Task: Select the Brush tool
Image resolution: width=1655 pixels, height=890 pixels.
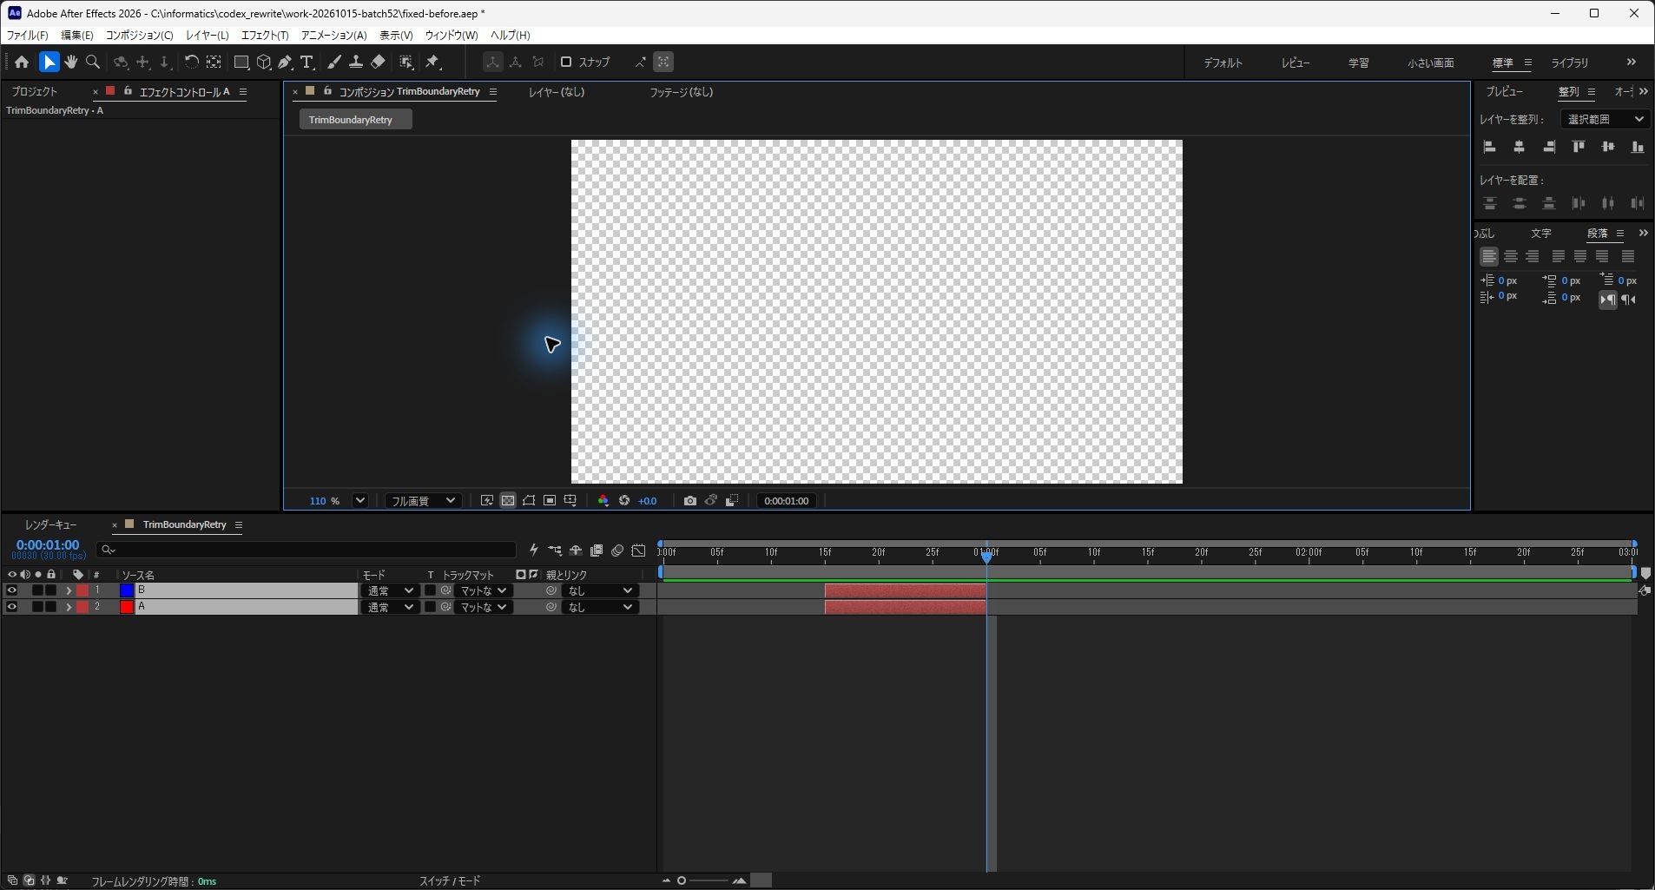Action: click(334, 62)
